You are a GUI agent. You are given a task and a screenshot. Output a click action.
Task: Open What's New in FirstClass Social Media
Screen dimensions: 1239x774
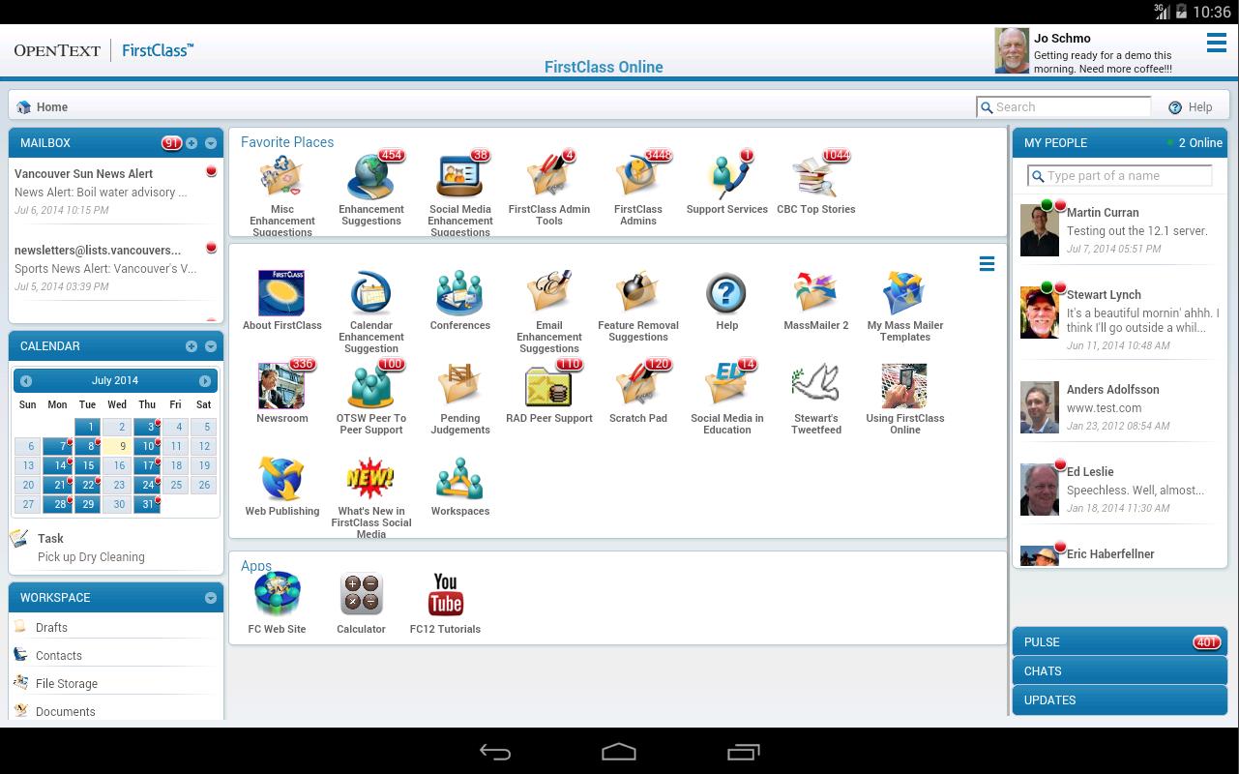(371, 479)
